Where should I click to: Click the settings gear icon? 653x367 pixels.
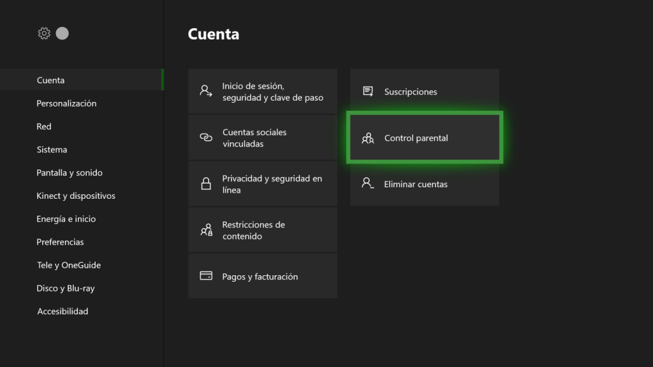[x=44, y=33]
